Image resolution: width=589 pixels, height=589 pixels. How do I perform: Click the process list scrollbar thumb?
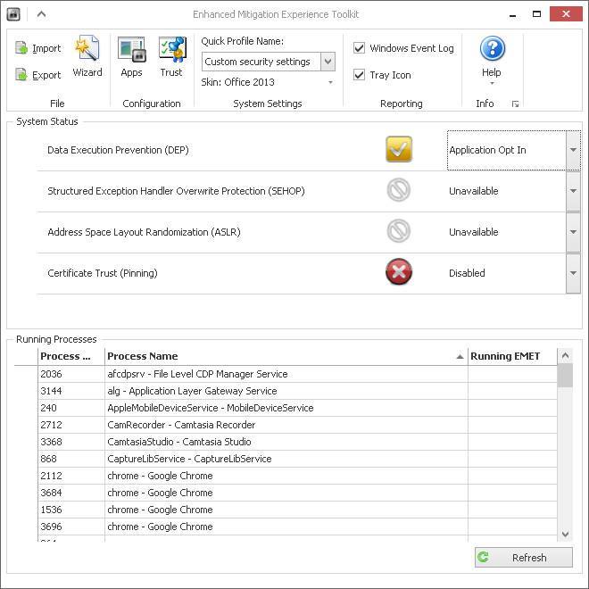point(565,375)
